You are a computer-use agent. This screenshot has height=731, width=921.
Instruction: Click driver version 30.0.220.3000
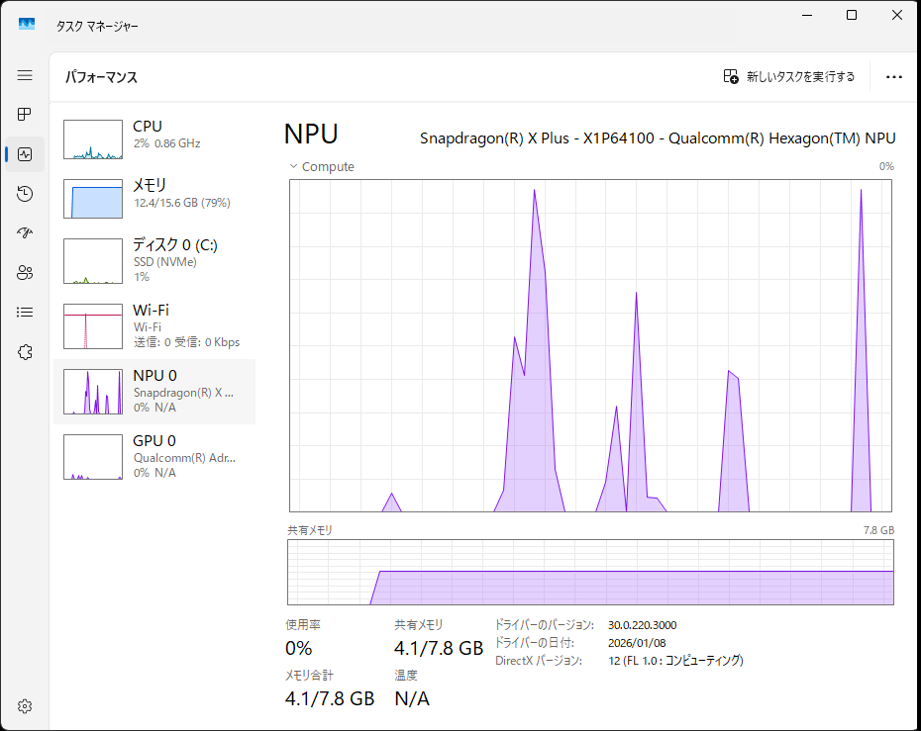642,625
